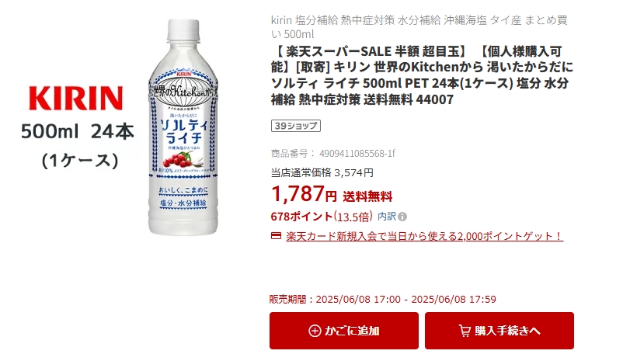This screenshot has height=361, width=630.
Task: Click the Salty Lychee bottle product image
Action: [183, 127]
